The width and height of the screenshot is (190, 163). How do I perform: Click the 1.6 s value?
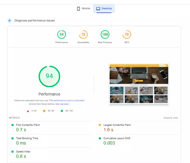[x=109, y=130]
